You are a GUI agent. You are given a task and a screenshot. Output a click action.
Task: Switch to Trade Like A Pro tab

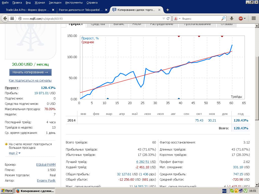[x=28, y=10]
